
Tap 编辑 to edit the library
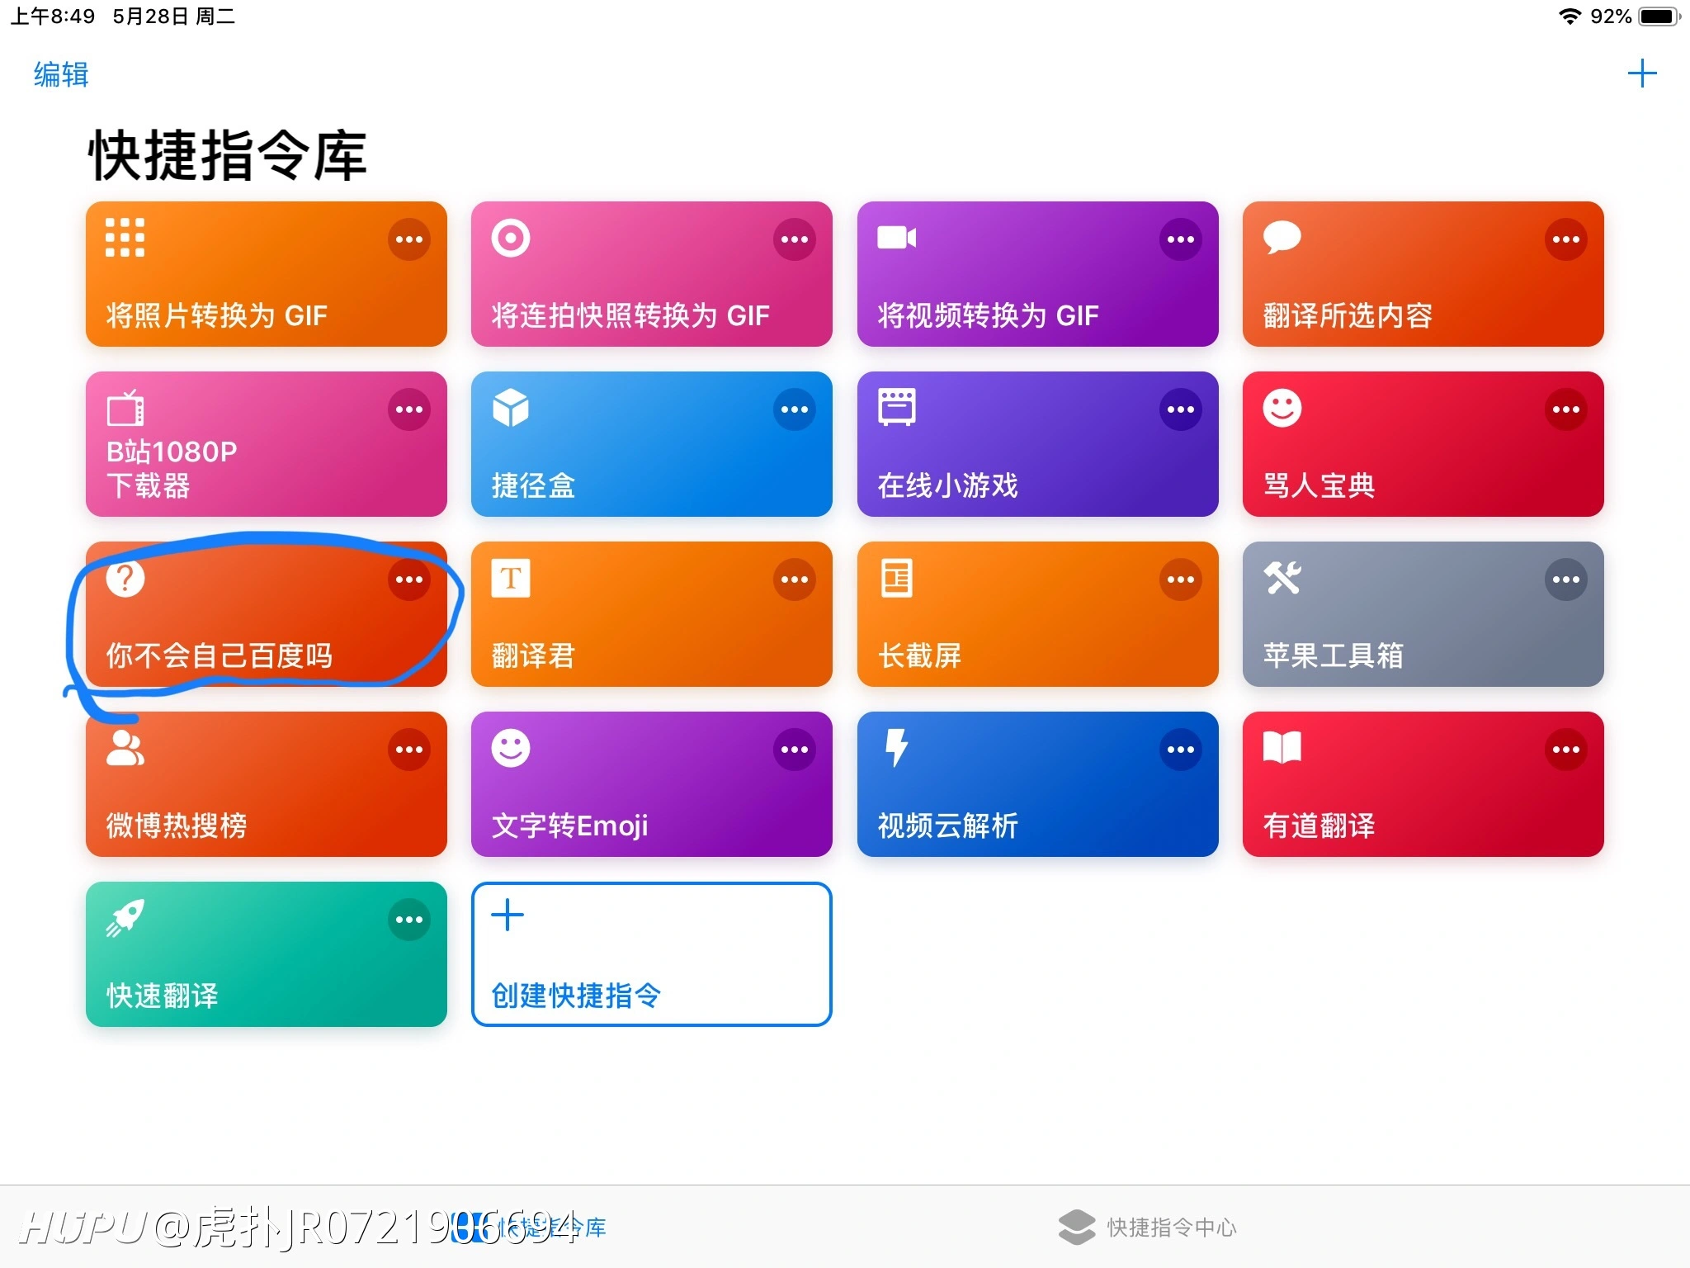61,74
